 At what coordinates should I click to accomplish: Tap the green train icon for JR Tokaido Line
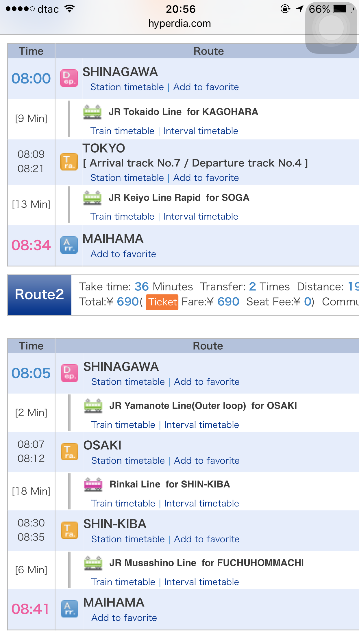[x=92, y=112]
